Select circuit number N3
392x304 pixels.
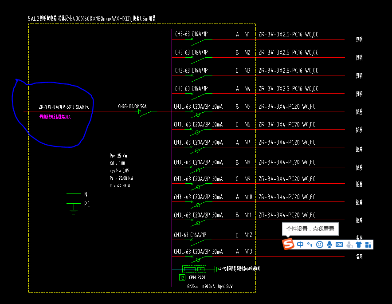[x=247, y=71]
